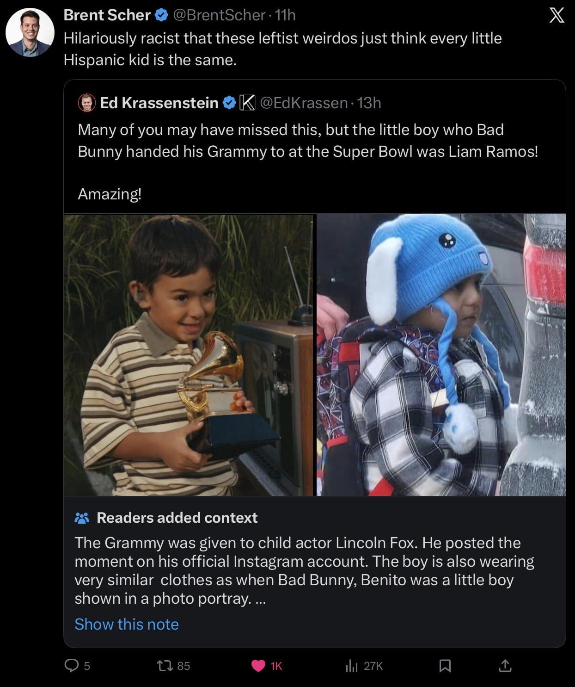The image size is (575, 687).
Task: Click Ed Krassenstein's blue verified checkmark
Action: pos(229,103)
